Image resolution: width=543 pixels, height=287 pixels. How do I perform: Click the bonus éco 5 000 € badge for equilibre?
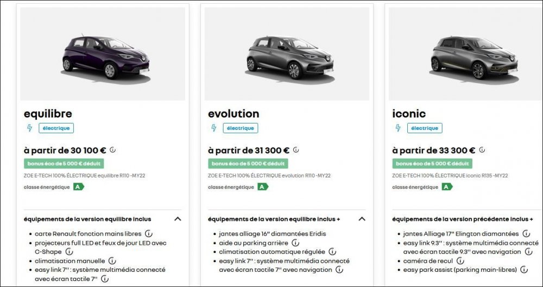pyautogui.click(x=64, y=164)
